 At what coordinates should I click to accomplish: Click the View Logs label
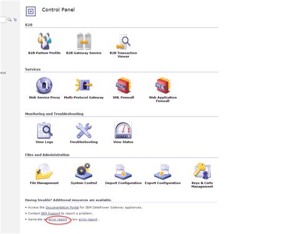pyautogui.click(x=45, y=142)
